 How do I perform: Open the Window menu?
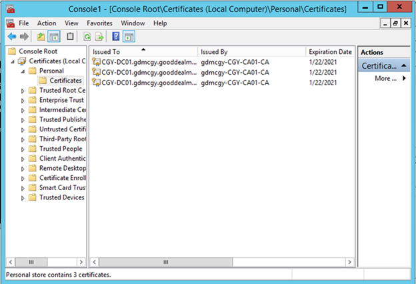pos(133,23)
